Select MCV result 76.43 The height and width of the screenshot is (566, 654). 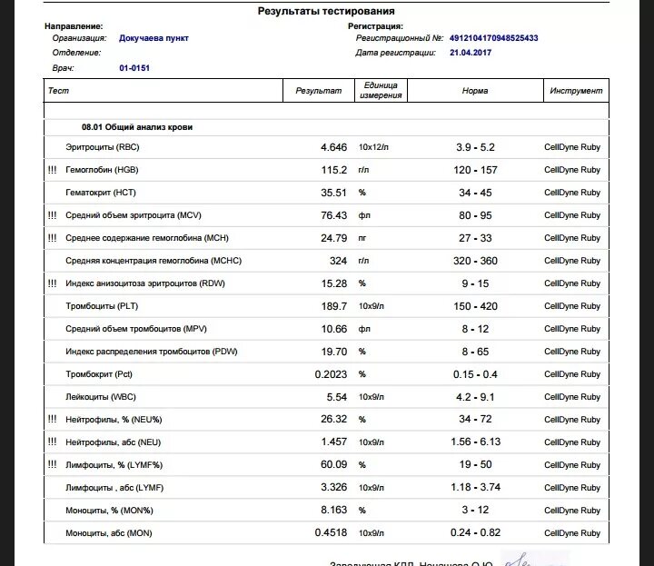[333, 215]
